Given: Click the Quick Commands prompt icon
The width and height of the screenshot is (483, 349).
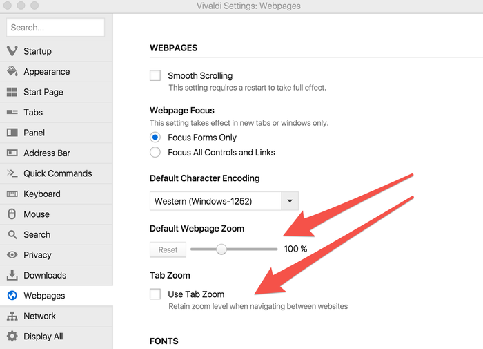Looking at the screenshot, I should coord(12,173).
